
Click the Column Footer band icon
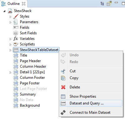click(16, 78)
